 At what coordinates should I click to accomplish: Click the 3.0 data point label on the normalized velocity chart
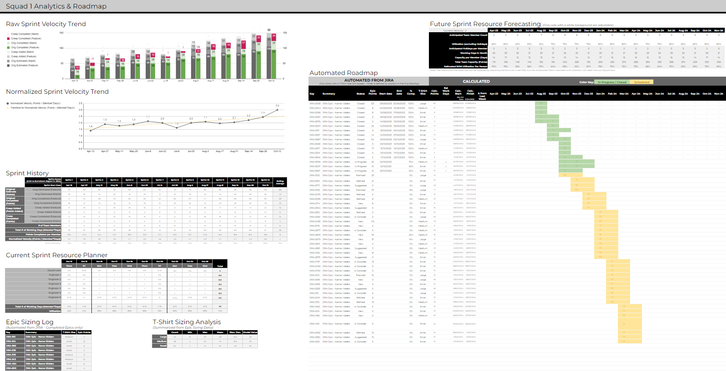[x=278, y=106]
